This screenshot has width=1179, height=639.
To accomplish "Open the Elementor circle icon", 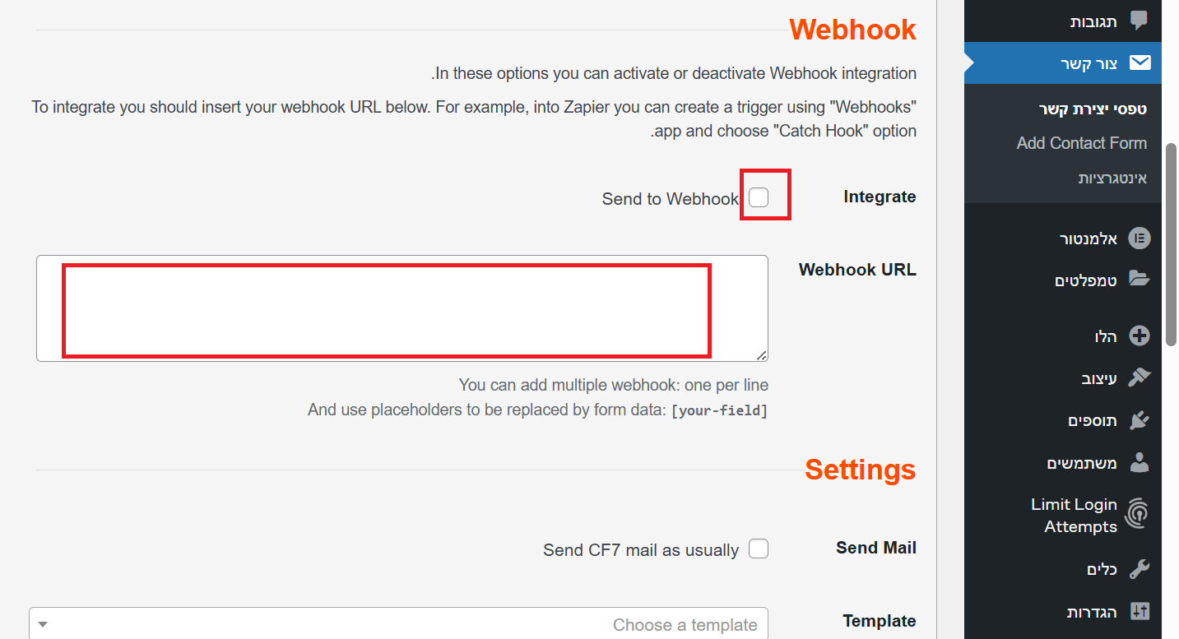I will [1139, 239].
